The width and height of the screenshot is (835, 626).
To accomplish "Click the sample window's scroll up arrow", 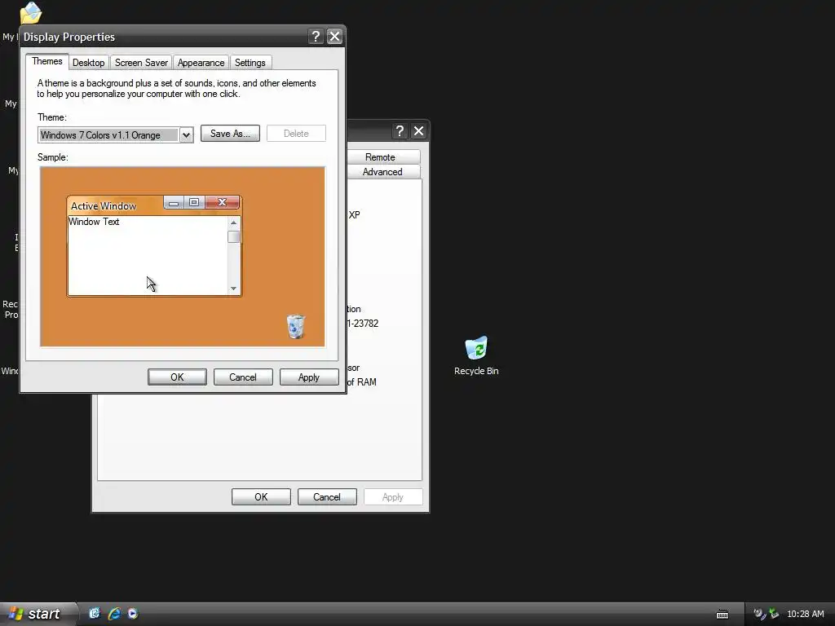I will (x=233, y=223).
